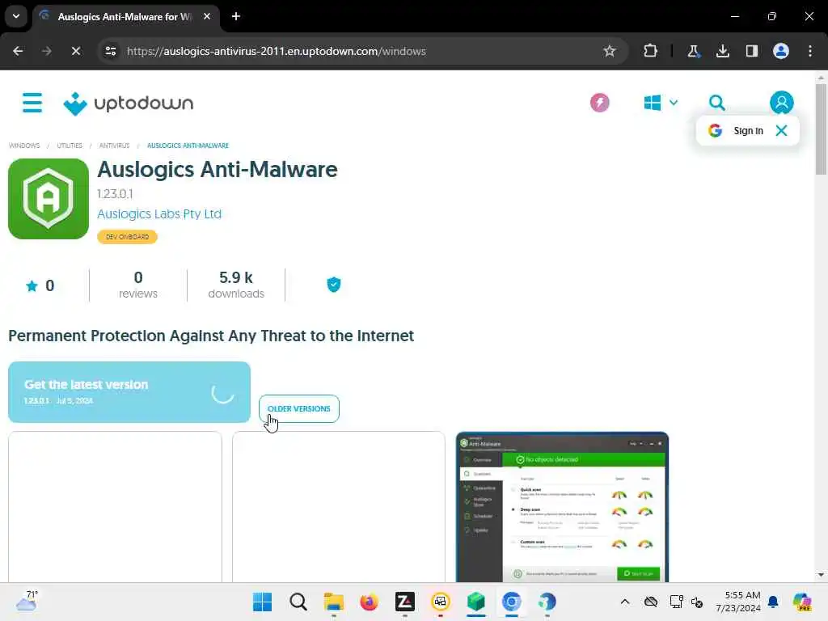Open the 0 reviews section

[137, 285]
